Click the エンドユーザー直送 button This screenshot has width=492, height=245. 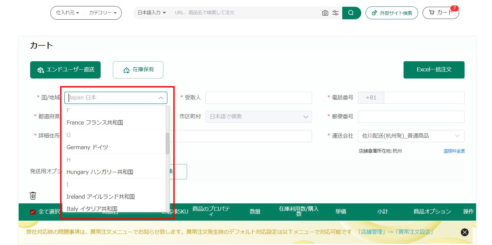[65, 70]
